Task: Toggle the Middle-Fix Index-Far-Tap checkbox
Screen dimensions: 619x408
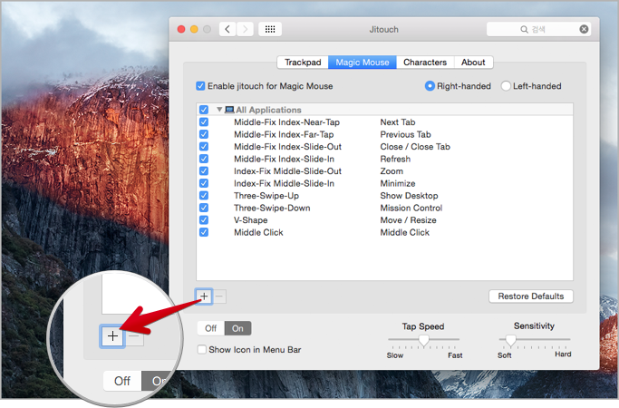Action: 204,134
